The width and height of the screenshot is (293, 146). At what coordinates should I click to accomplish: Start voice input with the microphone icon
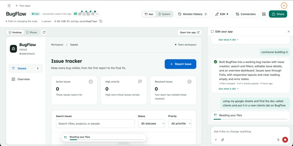point(278,140)
